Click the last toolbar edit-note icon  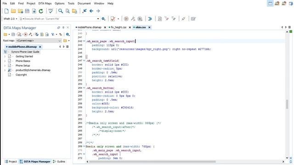[x=193, y=19]
